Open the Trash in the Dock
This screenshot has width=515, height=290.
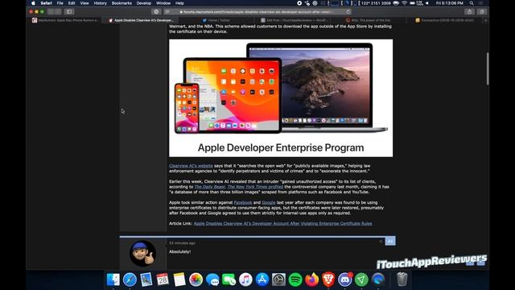point(402,280)
